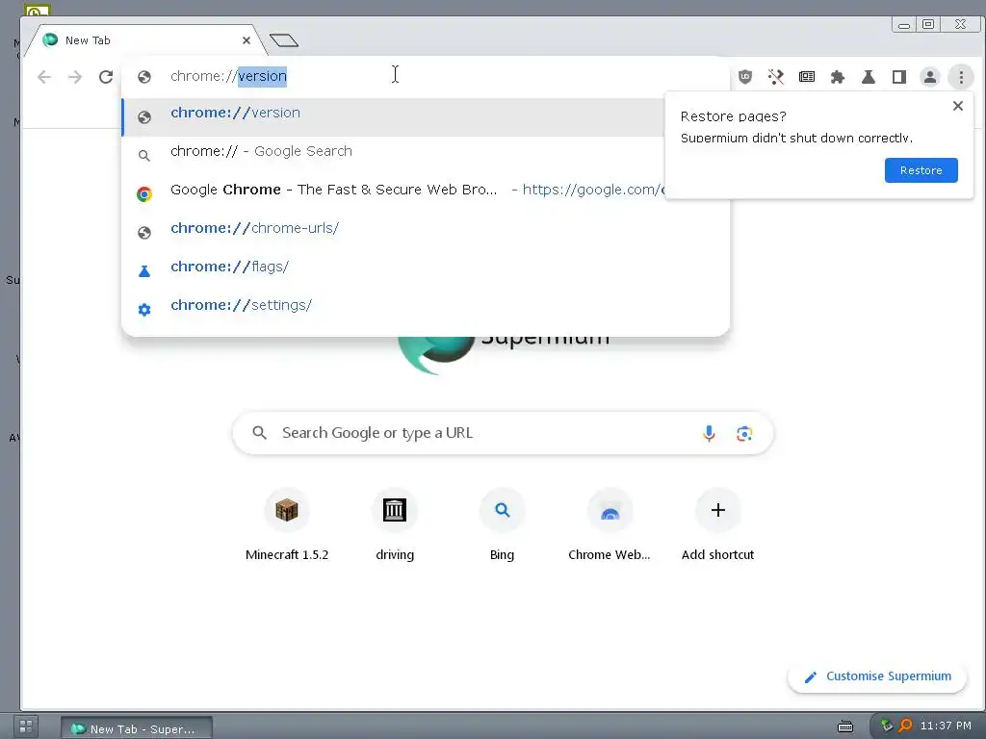Open a new tab with the tab-strip button
This screenshot has width=986, height=739.
[284, 40]
